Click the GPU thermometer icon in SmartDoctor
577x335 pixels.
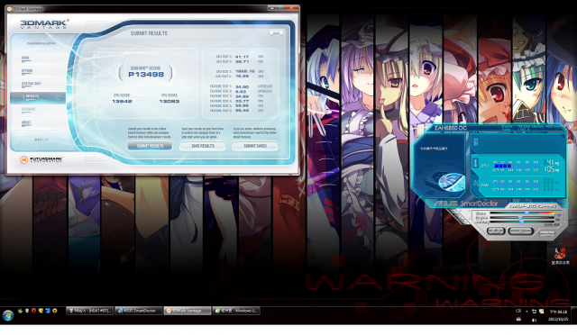tap(475, 163)
